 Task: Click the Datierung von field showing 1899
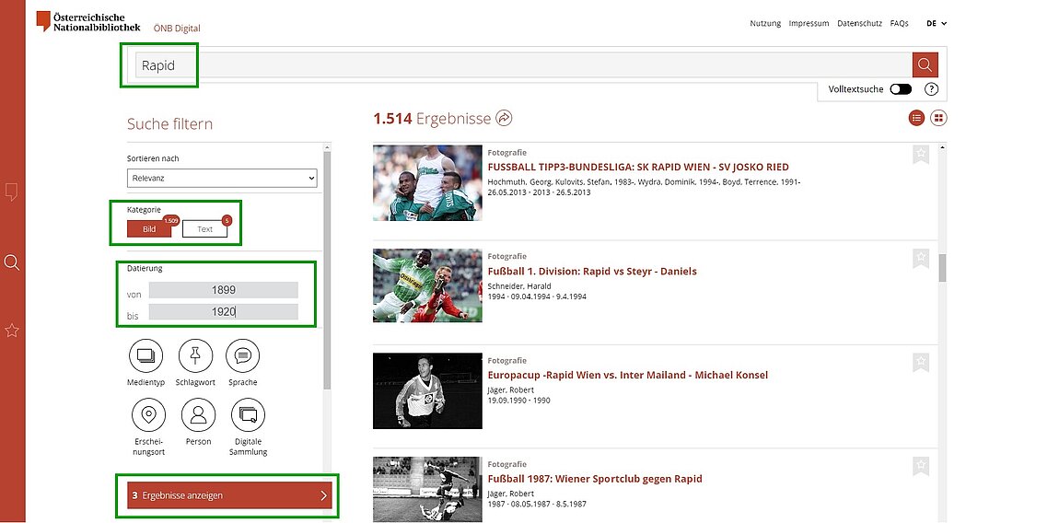[x=224, y=290]
